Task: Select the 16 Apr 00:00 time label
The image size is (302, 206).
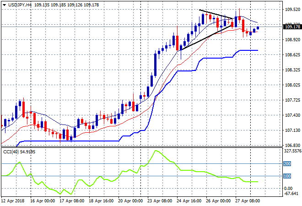Action: 43,201
